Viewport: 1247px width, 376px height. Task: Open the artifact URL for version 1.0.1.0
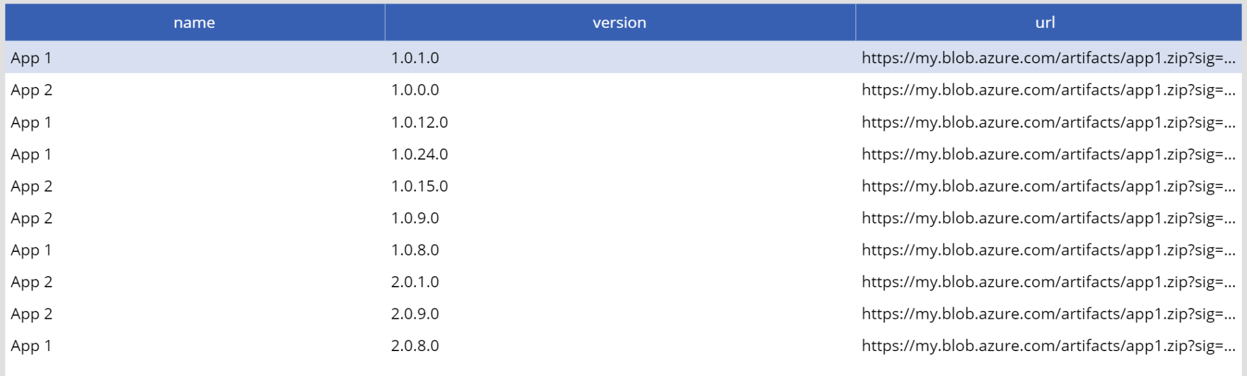click(1045, 58)
